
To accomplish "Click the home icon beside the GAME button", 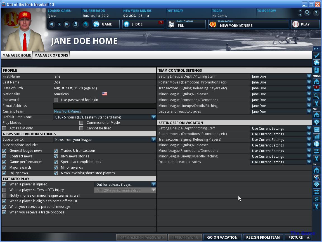I will [x=86, y=24].
